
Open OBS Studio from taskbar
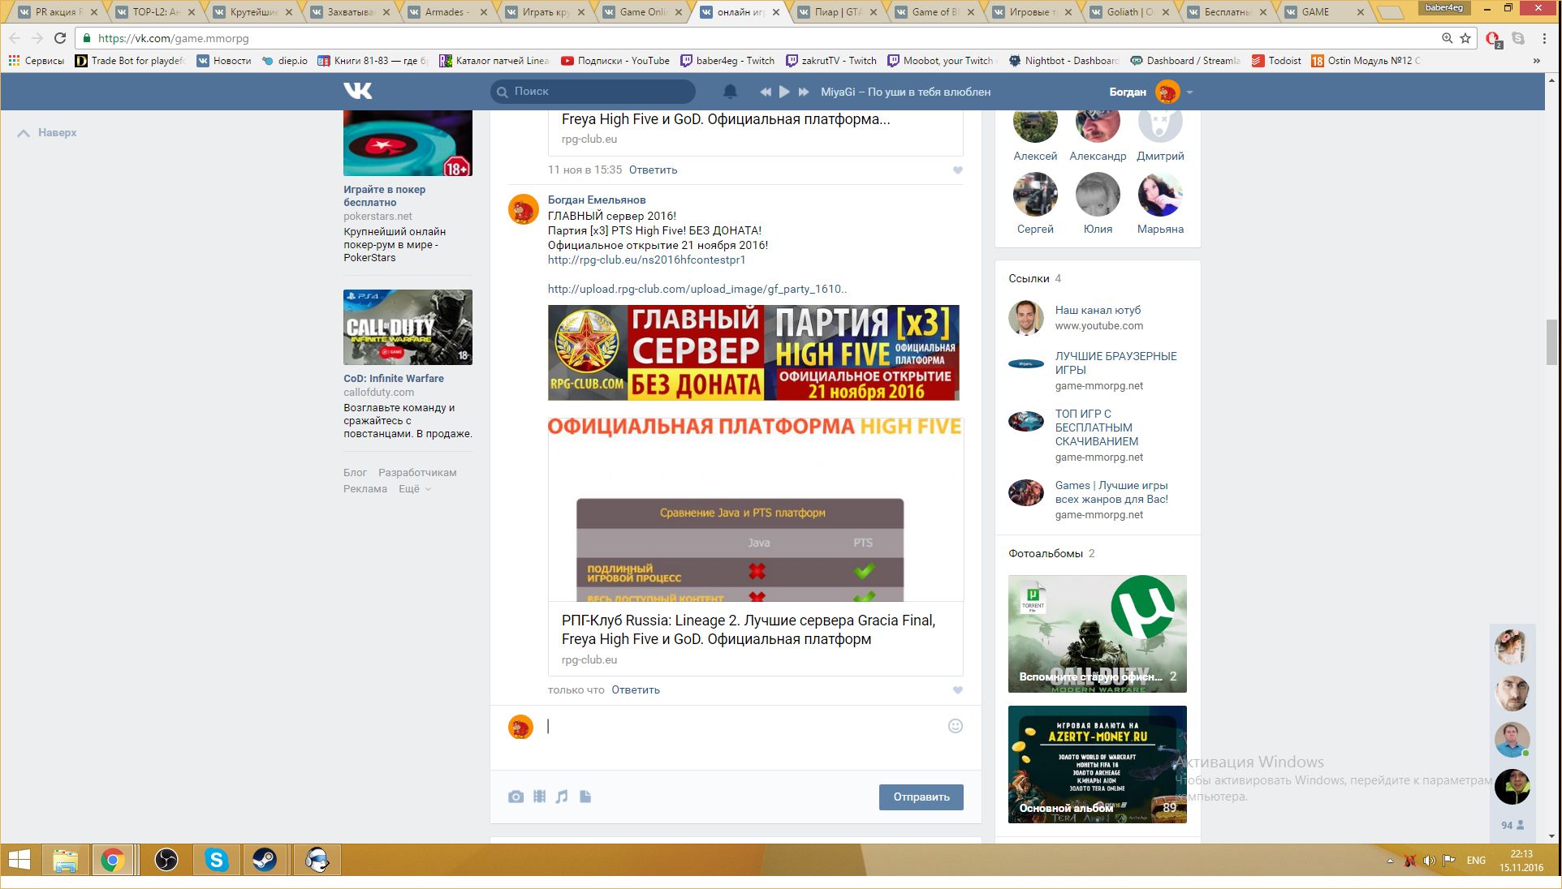(x=166, y=860)
